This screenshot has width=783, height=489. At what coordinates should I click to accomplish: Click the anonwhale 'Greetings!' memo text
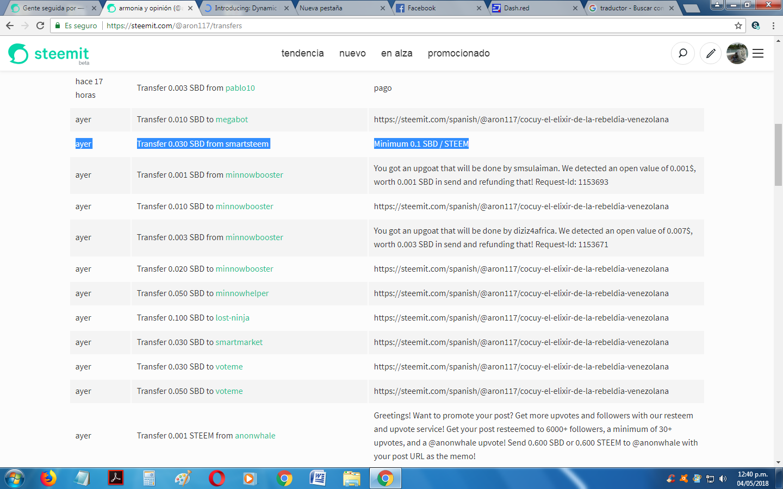pos(536,436)
